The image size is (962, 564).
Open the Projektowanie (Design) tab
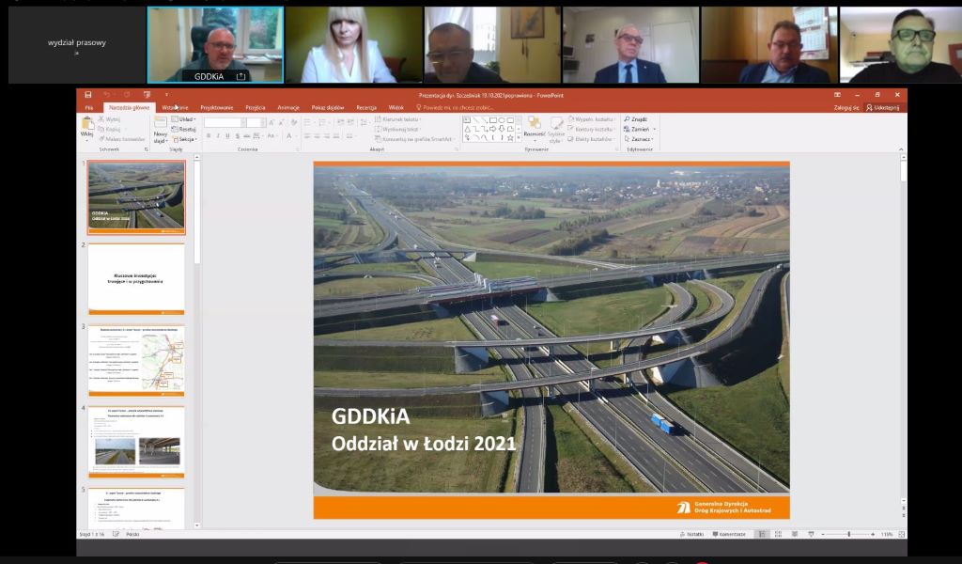(x=217, y=107)
